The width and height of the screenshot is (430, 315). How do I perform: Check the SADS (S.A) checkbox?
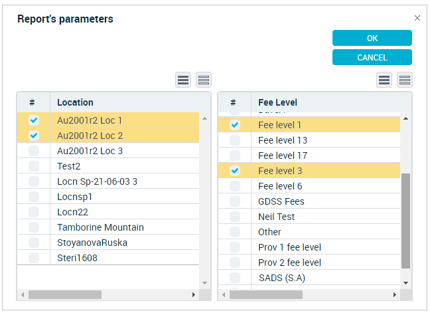(235, 278)
